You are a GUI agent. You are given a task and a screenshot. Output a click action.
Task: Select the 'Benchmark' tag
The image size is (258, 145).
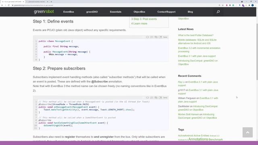coord(216,139)
